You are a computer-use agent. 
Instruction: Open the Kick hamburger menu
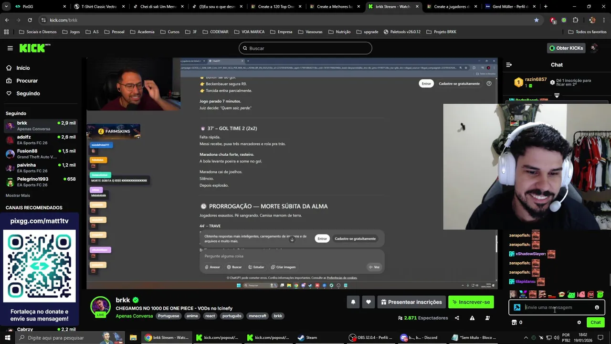click(x=10, y=48)
